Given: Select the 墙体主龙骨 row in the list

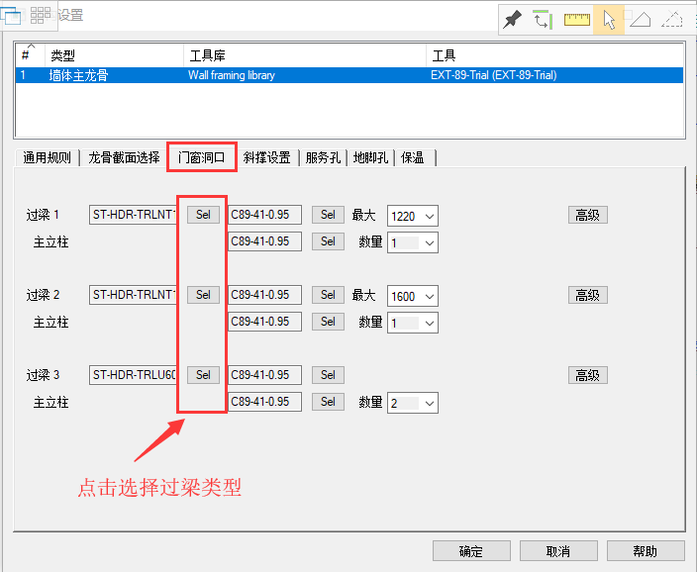Looking at the screenshot, I should 349,75.
